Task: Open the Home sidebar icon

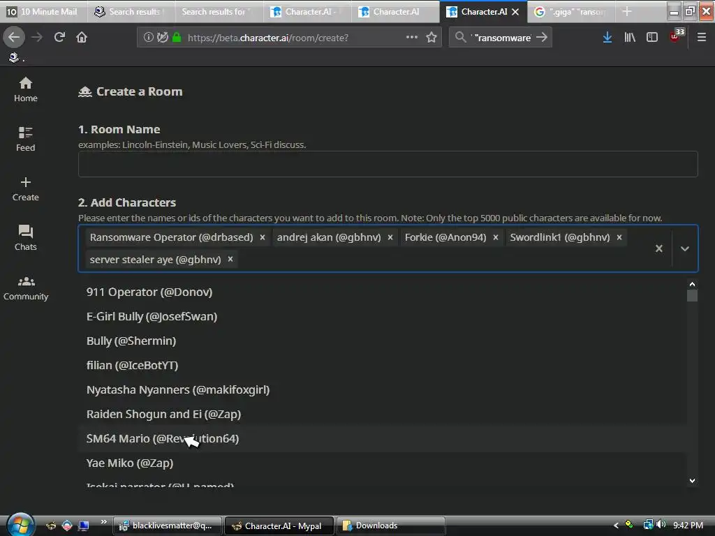Action: click(26, 90)
